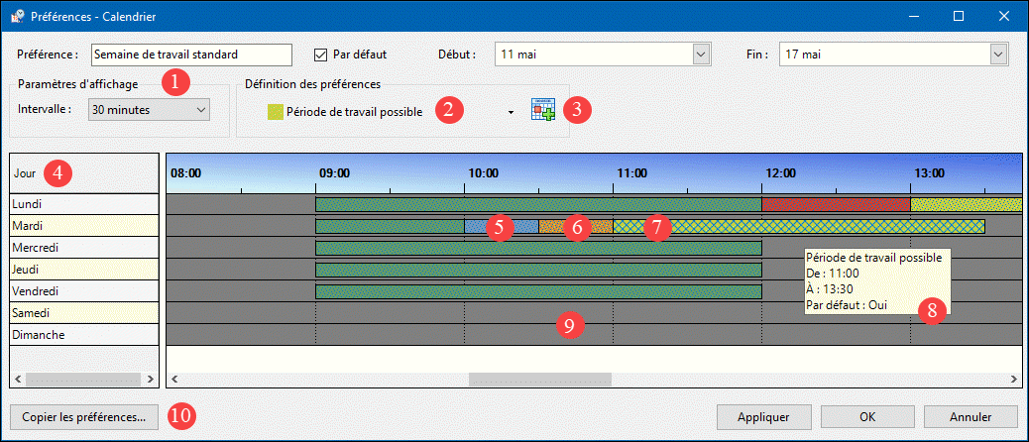The width and height of the screenshot is (1029, 442).
Task: Open the Période de travail possible type selector
Action: click(x=511, y=112)
